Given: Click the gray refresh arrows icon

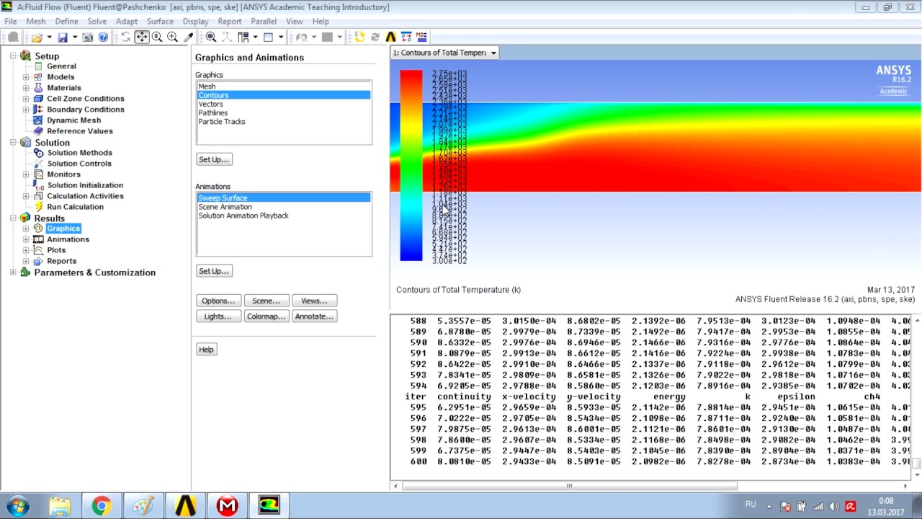Looking at the screenshot, I should point(375,37).
